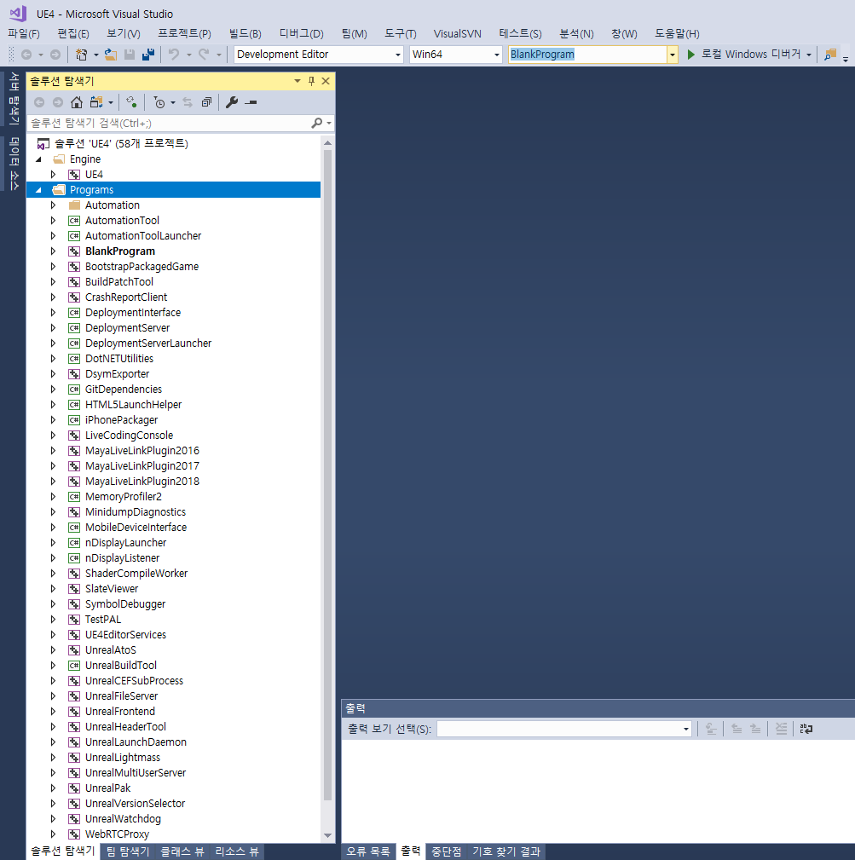
Task: Pin the Solution Explorer panel with auto-hide
Action: point(311,81)
